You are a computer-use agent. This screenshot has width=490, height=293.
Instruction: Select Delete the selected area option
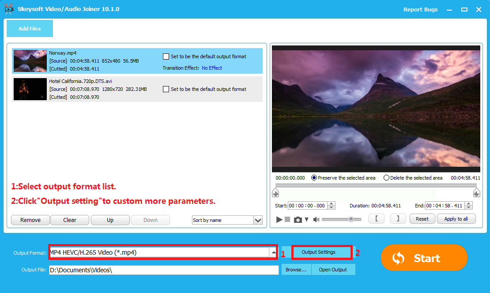(387, 178)
